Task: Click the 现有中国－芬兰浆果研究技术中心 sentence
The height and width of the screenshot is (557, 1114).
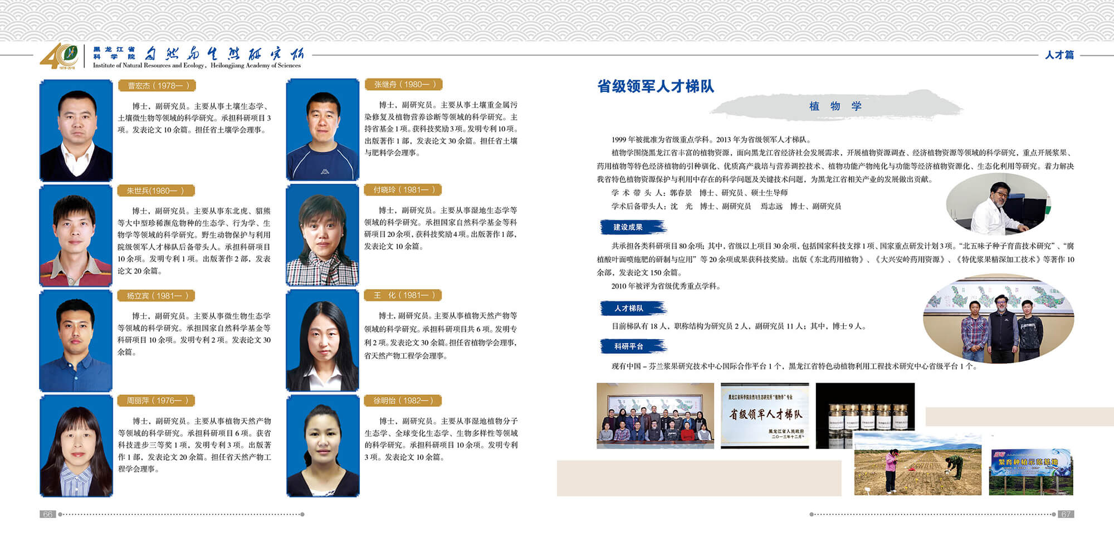Action: [x=795, y=366]
